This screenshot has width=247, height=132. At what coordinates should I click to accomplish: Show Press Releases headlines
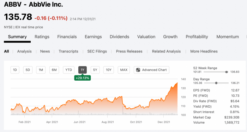[129, 51]
